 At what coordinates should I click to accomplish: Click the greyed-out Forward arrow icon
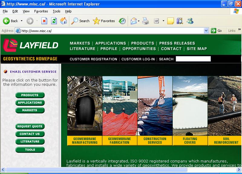point(30,21)
